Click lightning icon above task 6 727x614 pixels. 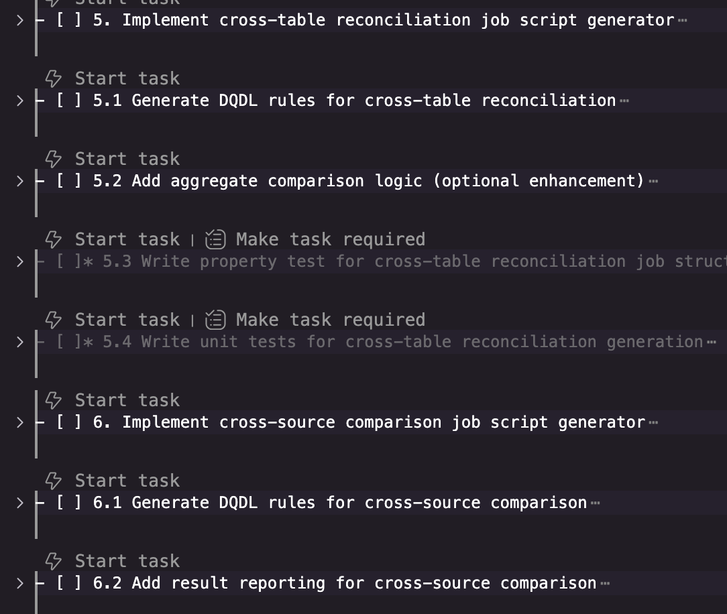point(54,401)
